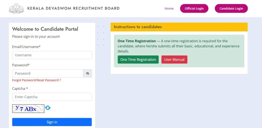
Task: Open the Candidate Login page
Action: (x=231, y=8)
